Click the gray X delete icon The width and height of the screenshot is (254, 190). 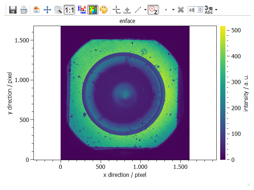pos(181,10)
